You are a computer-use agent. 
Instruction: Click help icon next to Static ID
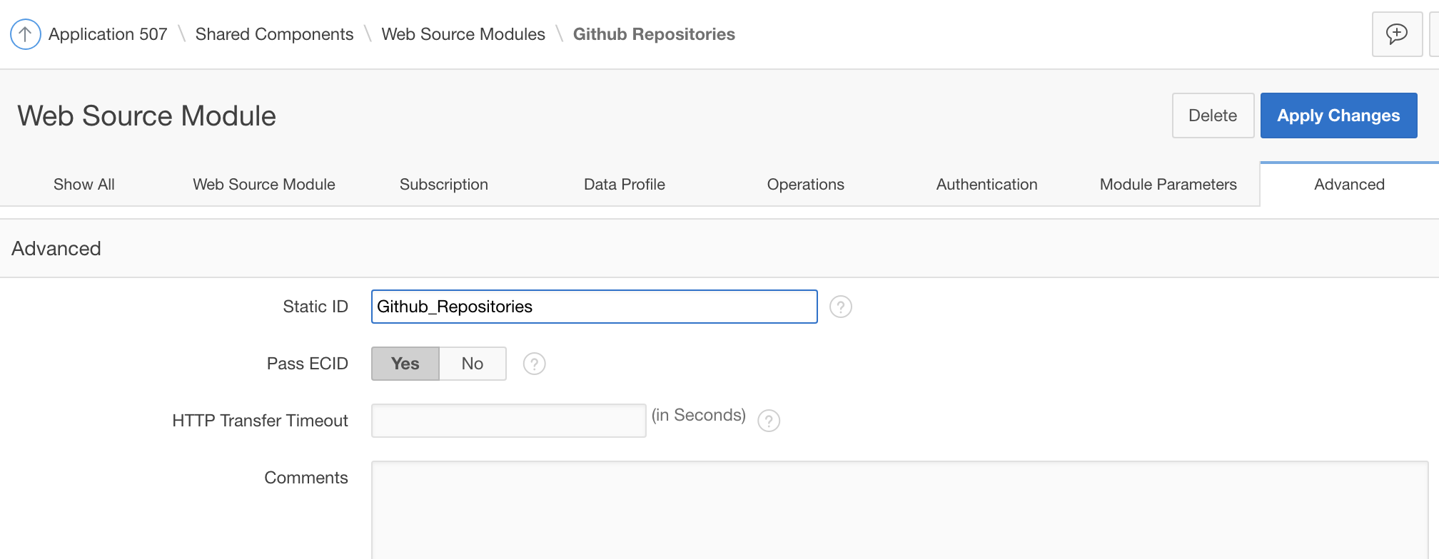click(x=840, y=307)
